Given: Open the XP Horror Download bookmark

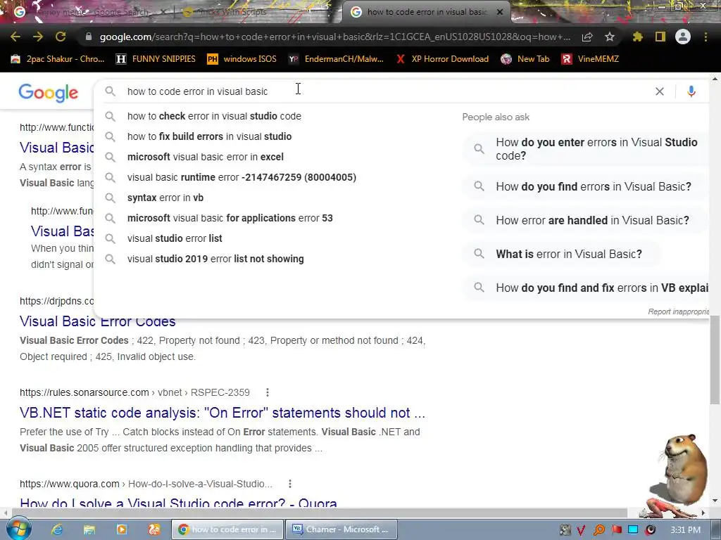Looking at the screenshot, I should click(x=443, y=59).
